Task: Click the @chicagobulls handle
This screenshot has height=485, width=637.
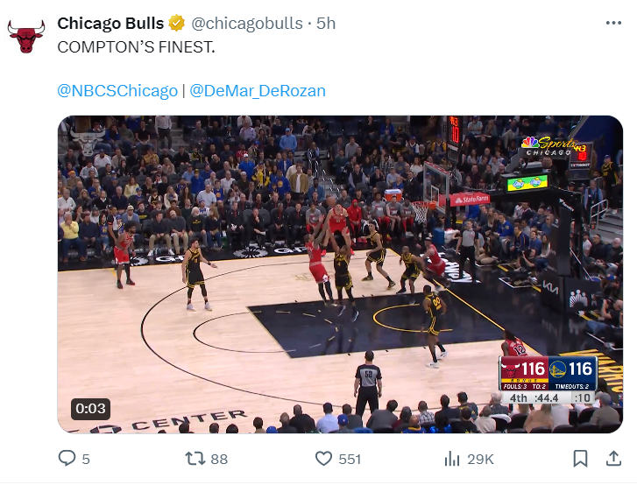Action: (x=247, y=24)
